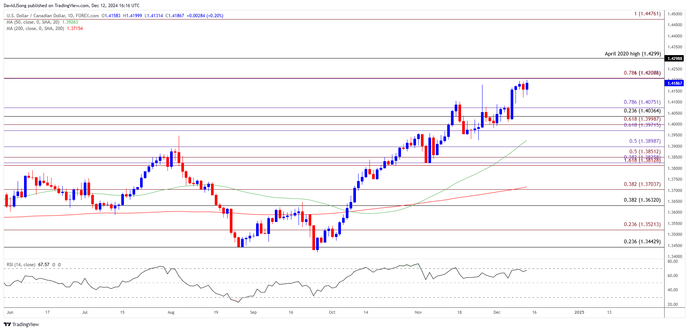This screenshot has height=331, width=689.
Task: Click the first ∅ symbol beside RSI value
Action: [x=54, y=265]
